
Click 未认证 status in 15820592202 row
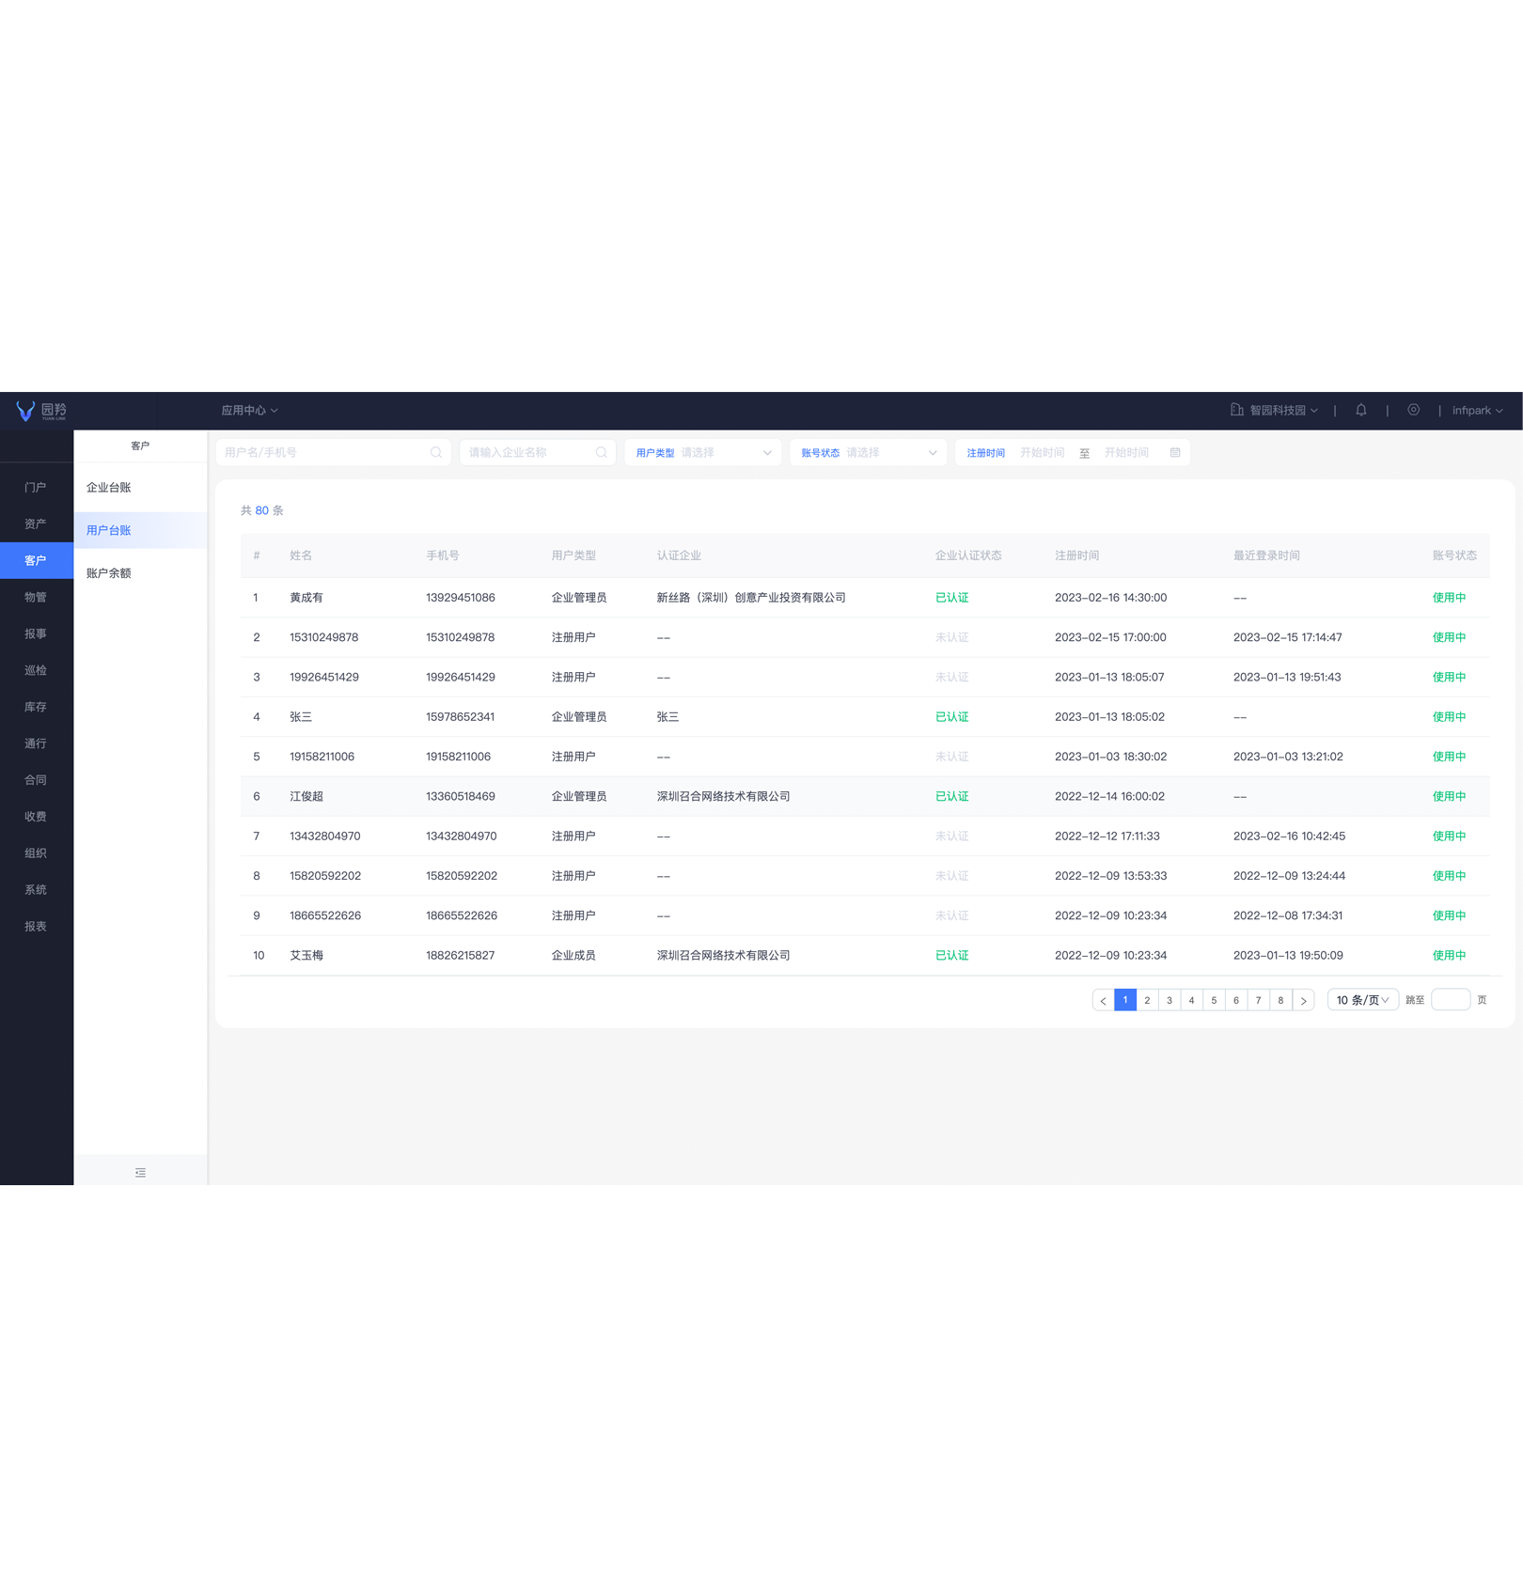click(951, 876)
